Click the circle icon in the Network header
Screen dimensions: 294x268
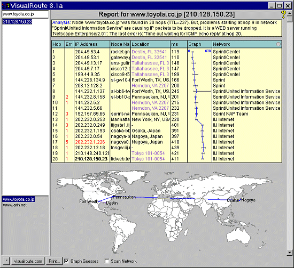(278, 44)
